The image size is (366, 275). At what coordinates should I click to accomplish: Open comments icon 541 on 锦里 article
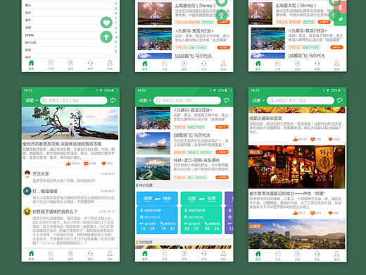point(313,213)
